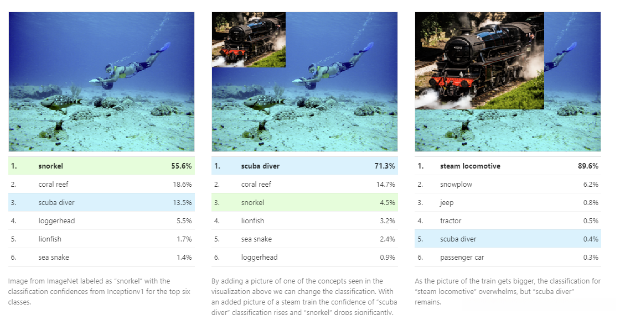Click the passenger car row showing 0.3%
Image resolution: width=620 pixels, height=315 pixels.
[508, 257]
